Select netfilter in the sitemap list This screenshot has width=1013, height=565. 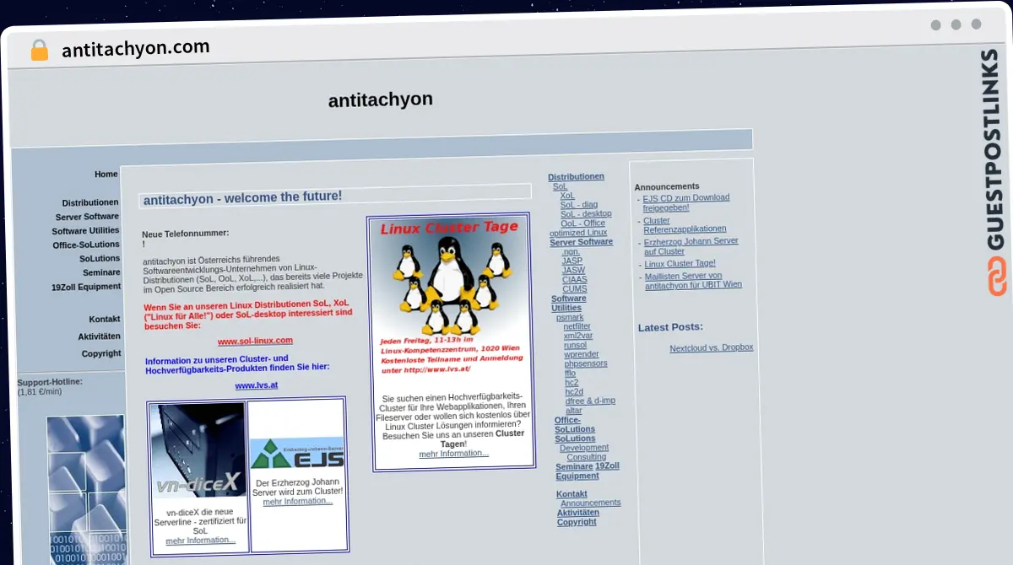click(577, 326)
